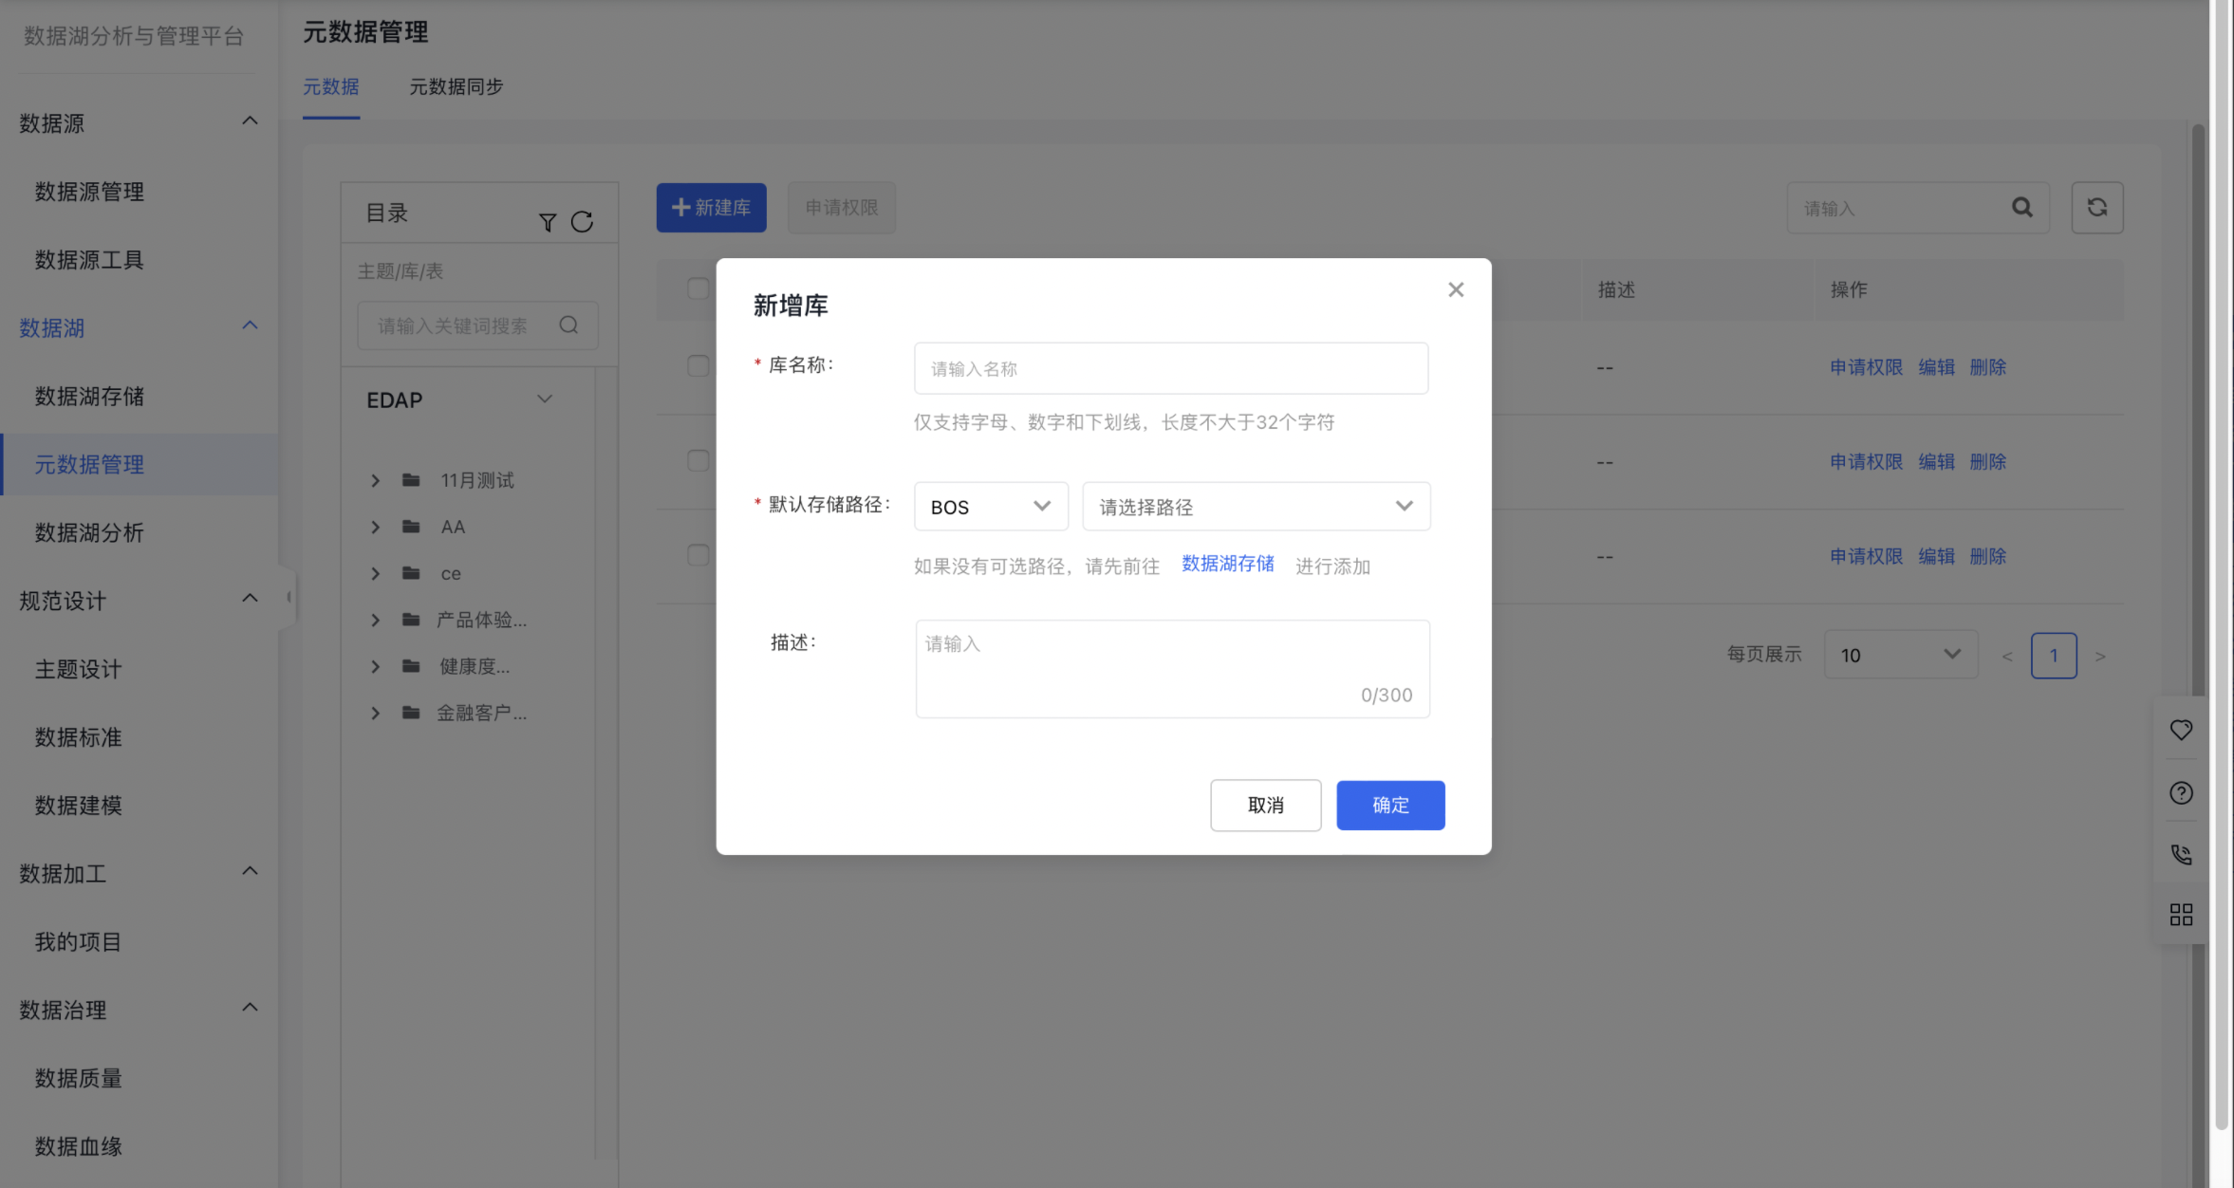Click the 健康度 folder icon
2234x1188 pixels.
pos(411,666)
